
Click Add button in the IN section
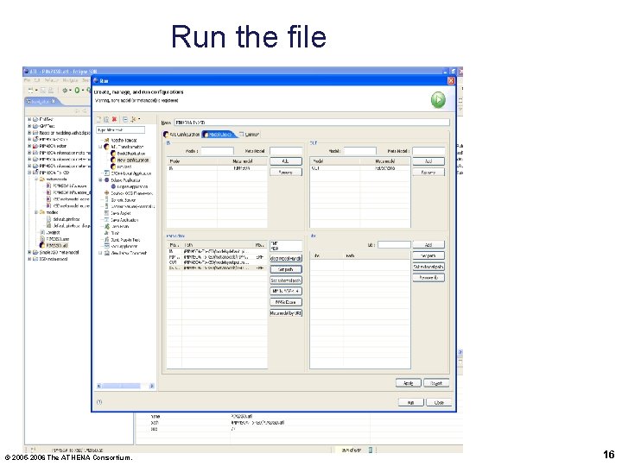[286, 161]
